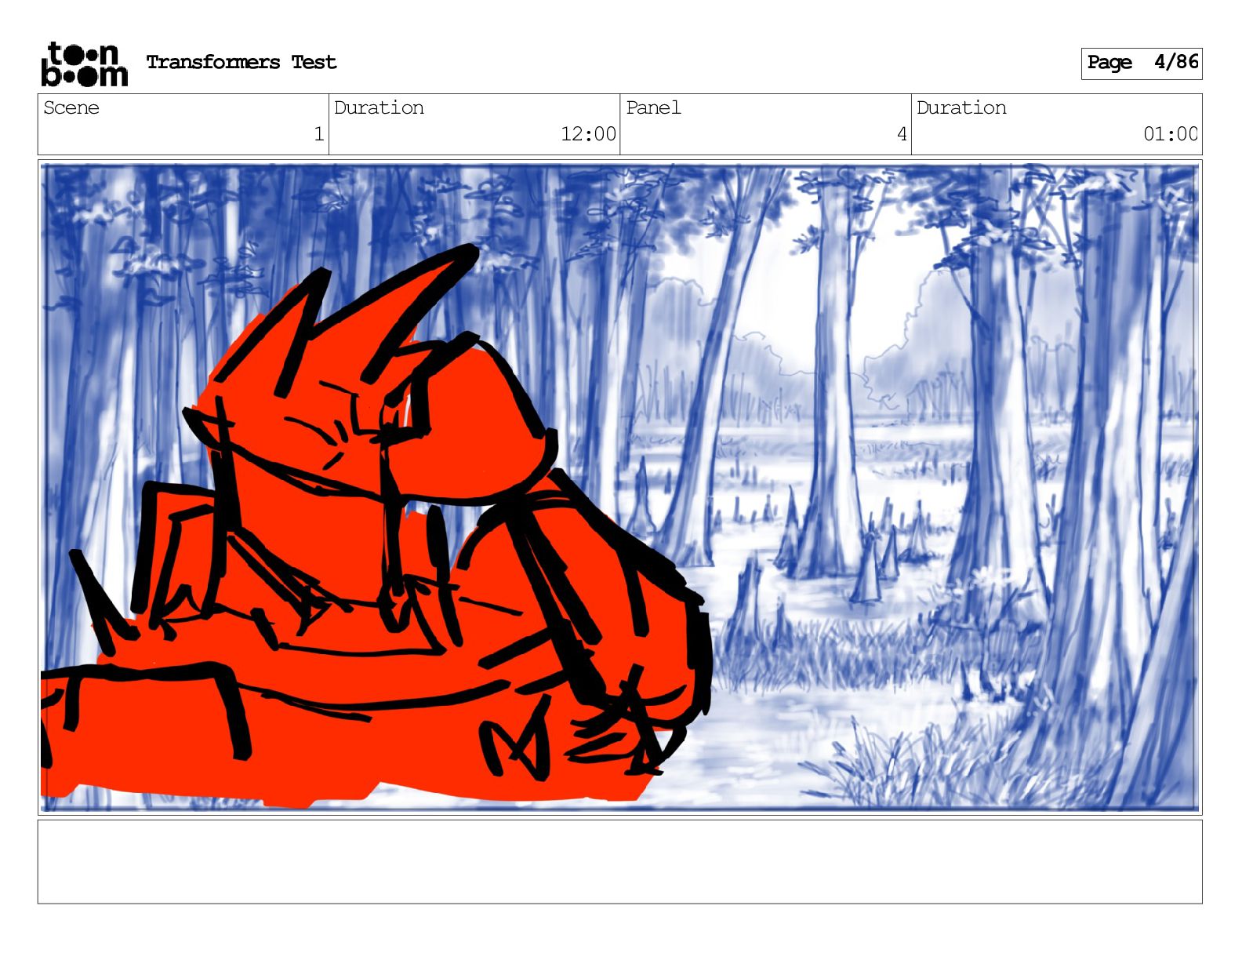Click the 'Page 4/86' page indicator
Image resolution: width=1242 pixels, height=960 pixels.
(1142, 63)
